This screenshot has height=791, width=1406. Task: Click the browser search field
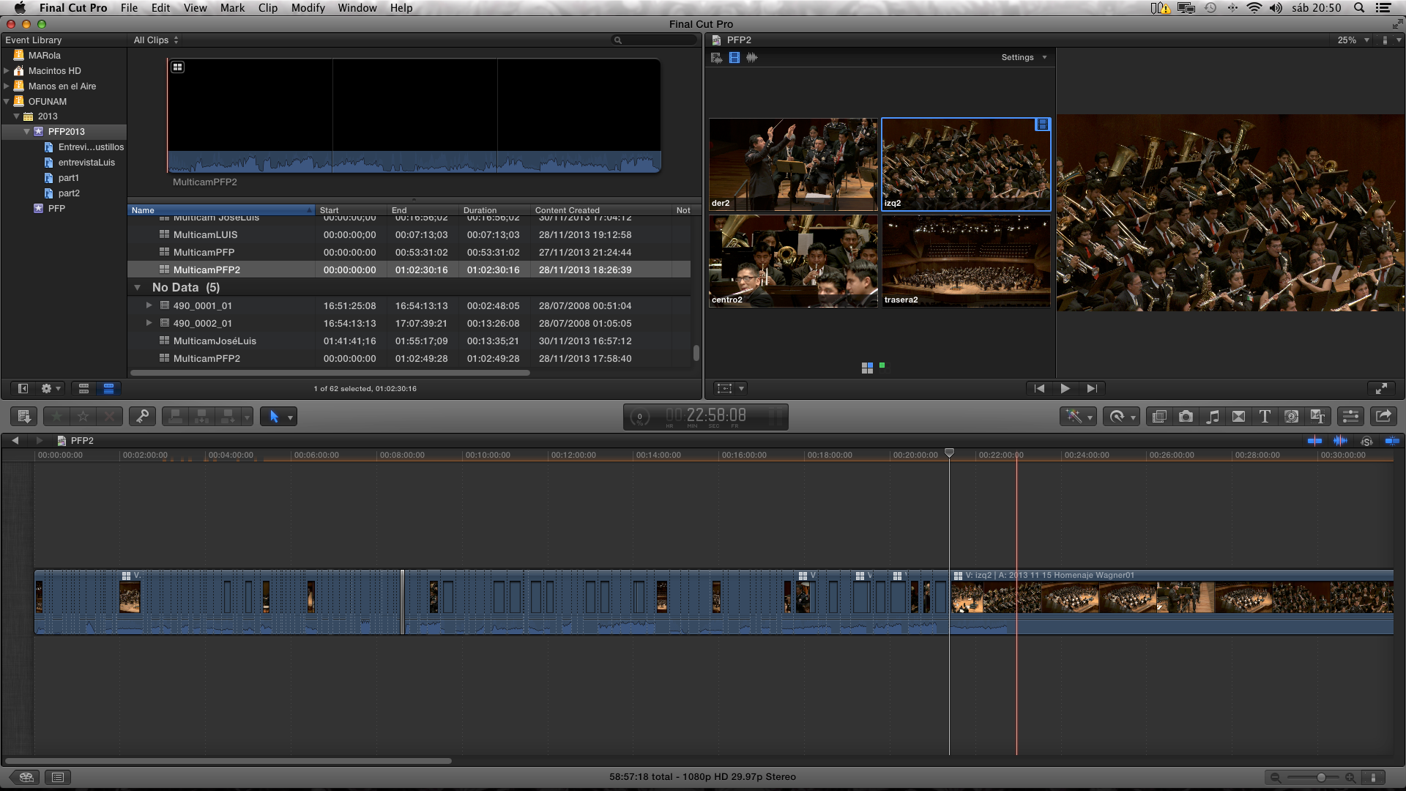[x=655, y=40]
